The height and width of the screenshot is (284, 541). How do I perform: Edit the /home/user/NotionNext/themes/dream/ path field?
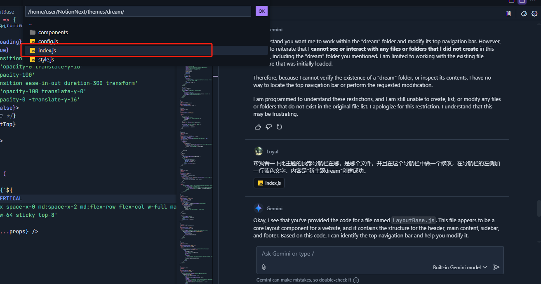[138, 12]
